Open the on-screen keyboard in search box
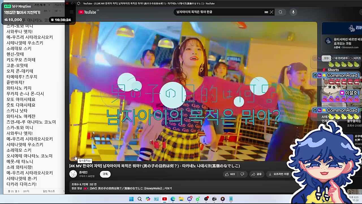The height and width of the screenshot is (204, 362). pos(266,12)
